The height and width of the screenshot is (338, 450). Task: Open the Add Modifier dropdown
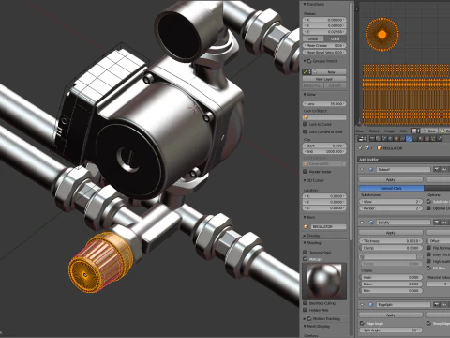coord(404,160)
